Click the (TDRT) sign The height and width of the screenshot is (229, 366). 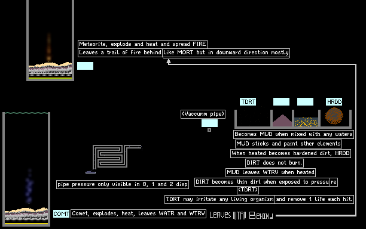pos(248,190)
